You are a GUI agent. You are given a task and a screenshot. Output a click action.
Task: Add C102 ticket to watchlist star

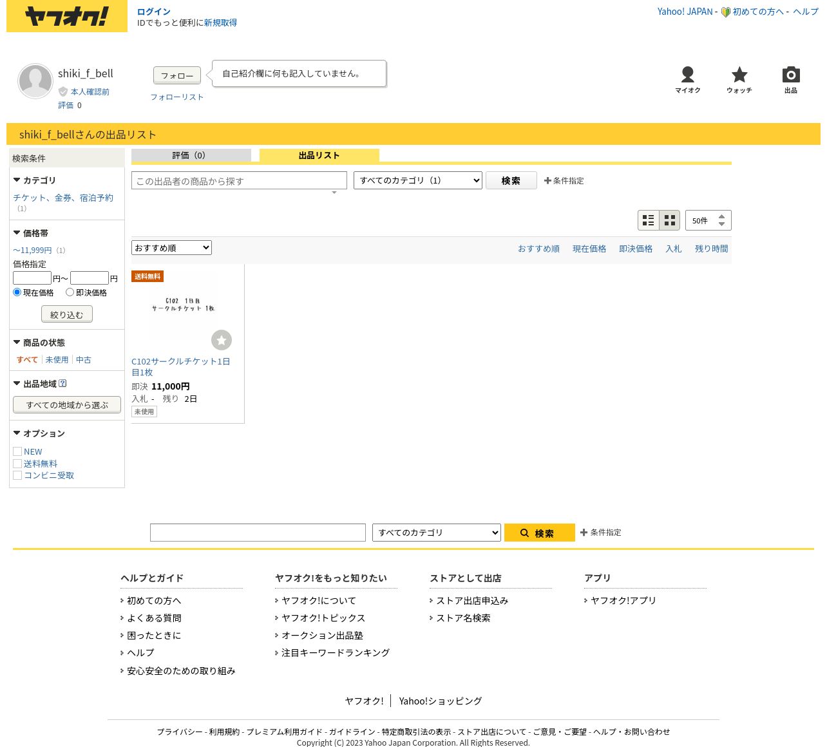tap(222, 340)
